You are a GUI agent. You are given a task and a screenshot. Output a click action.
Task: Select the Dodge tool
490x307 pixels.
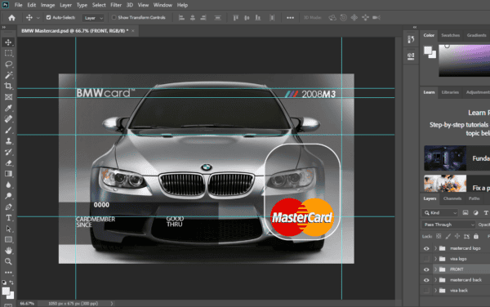click(8, 196)
